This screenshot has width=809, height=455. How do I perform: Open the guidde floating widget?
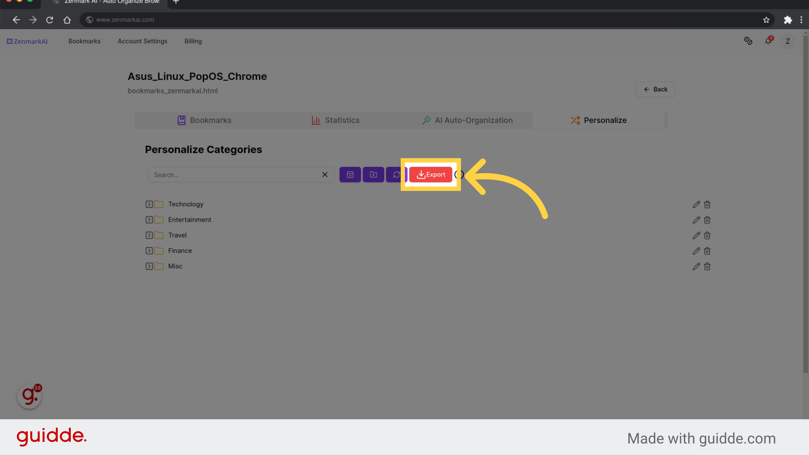tap(29, 396)
